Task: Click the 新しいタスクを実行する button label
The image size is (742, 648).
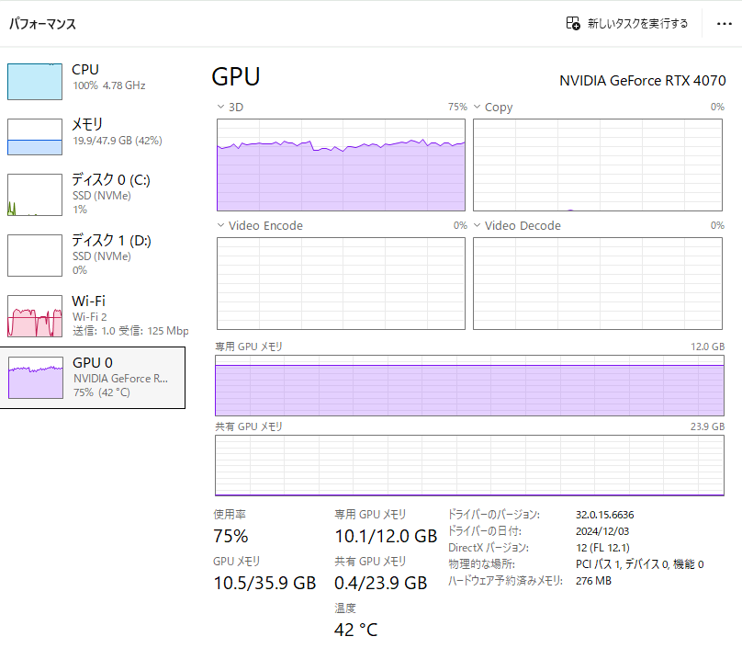Action: [x=637, y=24]
